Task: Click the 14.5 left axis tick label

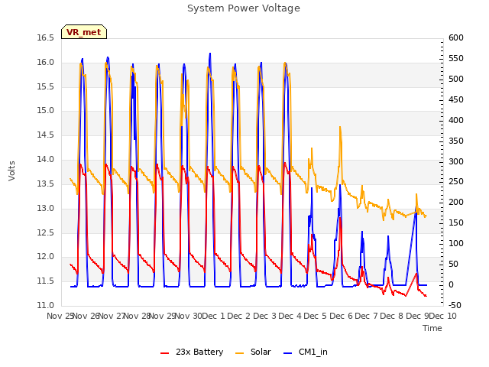Action: (45, 135)
